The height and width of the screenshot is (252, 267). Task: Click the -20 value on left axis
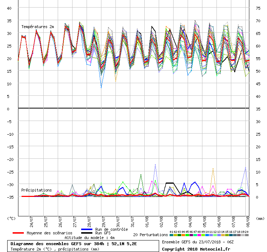(x=10, y=159)
